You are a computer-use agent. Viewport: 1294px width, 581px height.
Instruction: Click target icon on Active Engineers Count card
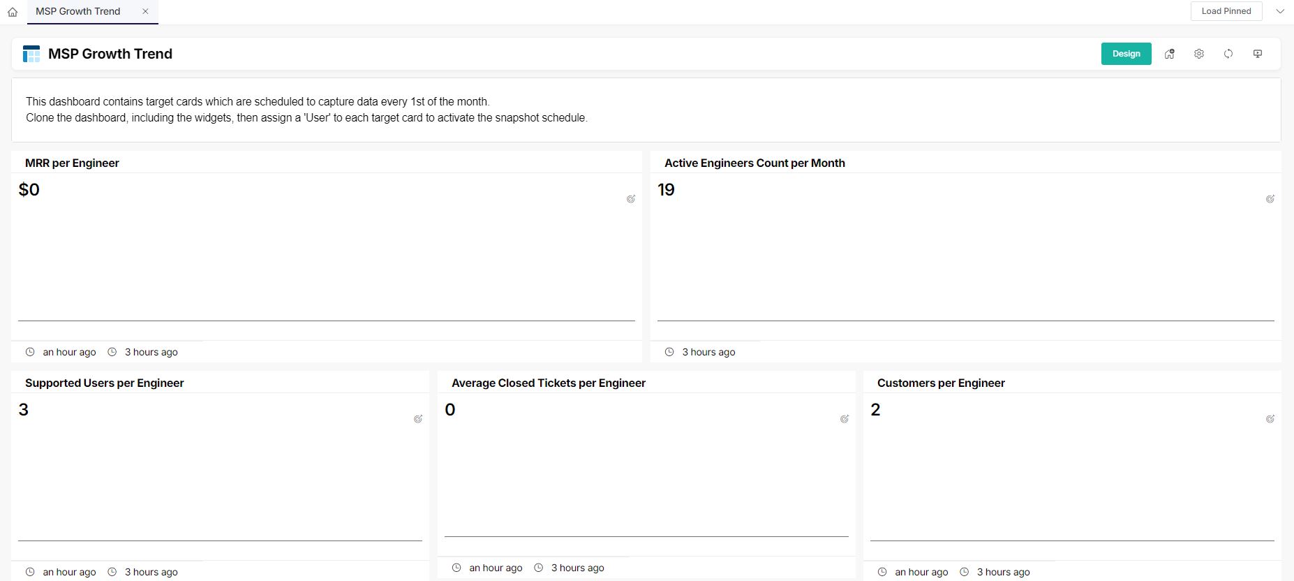coord(1270,199)
